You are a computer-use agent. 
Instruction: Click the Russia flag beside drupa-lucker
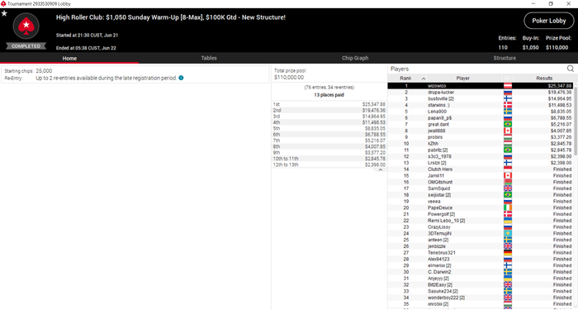click(508, 93)
